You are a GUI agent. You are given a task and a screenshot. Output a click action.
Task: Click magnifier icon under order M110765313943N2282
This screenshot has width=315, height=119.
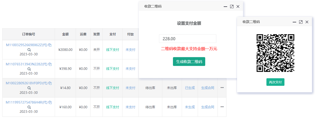[29, 69]
